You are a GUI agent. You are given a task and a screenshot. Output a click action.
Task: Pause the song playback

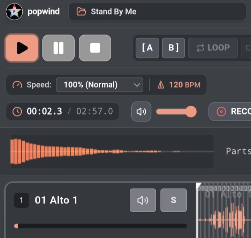pyautogui.click(x=59, y=48)
